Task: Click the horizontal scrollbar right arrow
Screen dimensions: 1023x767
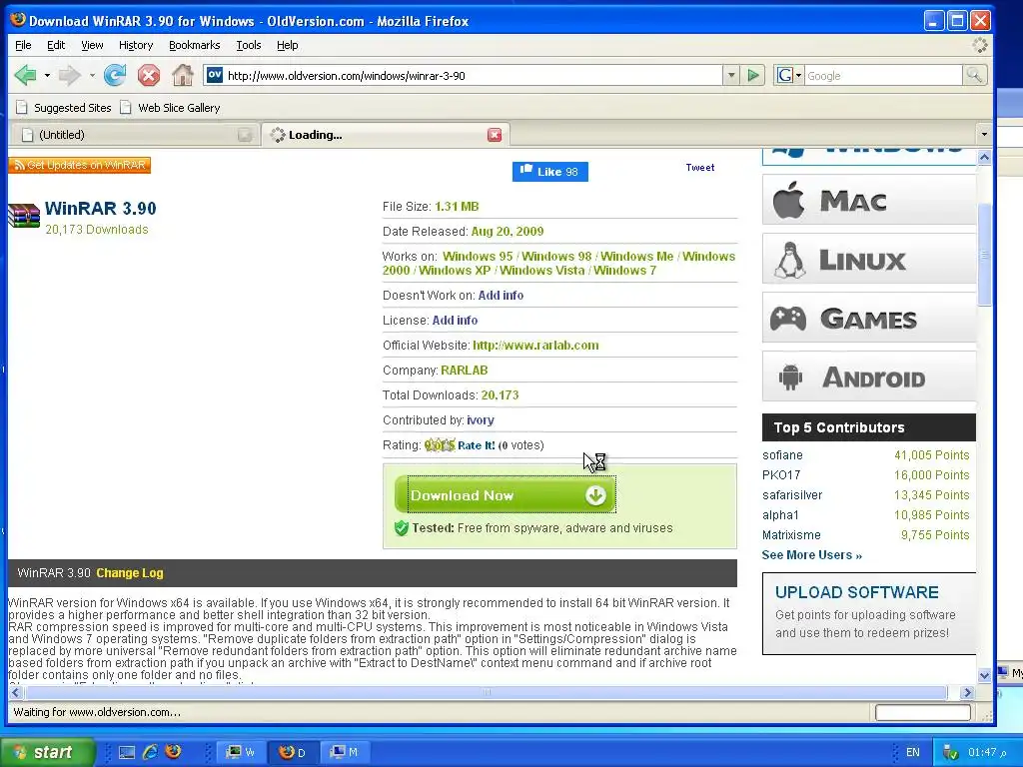Action: [x=967, y=693]
